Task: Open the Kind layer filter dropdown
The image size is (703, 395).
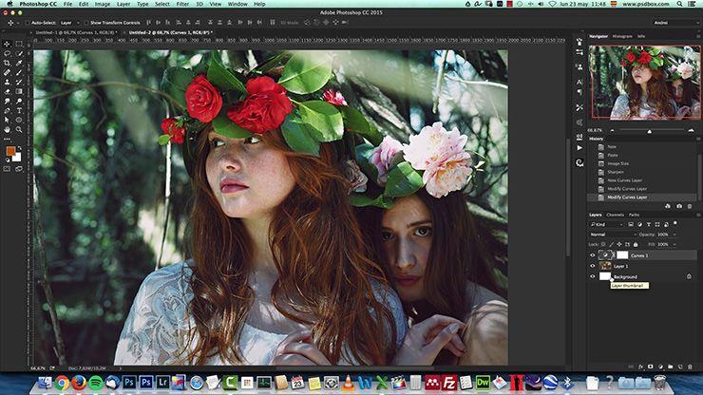Action: point(607,224)
